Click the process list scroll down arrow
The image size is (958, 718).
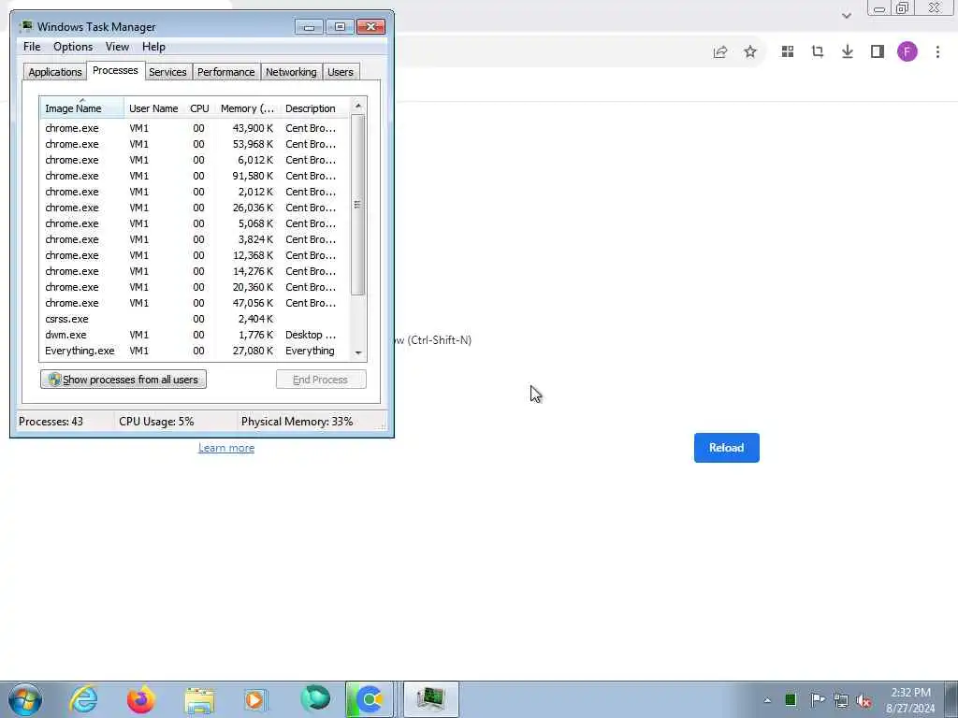[358, 352]
